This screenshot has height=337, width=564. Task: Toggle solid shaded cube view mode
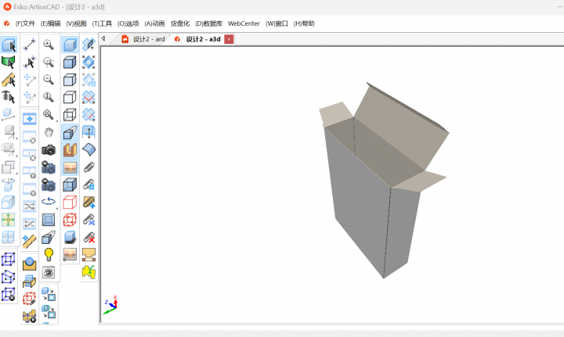coord(69,45)
